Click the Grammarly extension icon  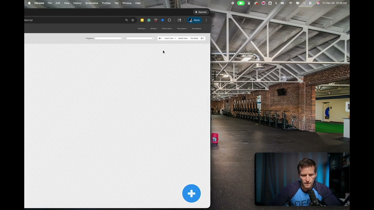click(x=149, y=20)
